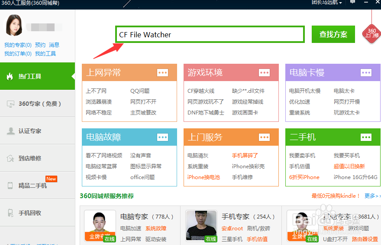This screenshot has height=245, width=381.
Task: Switch to the 精品二手机 tab
Action: coord(37,186)
